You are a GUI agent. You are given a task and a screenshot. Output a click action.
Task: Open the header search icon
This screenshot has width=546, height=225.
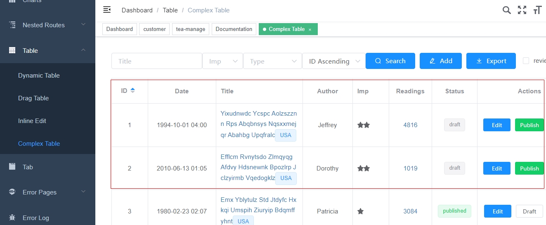point(506,10)
